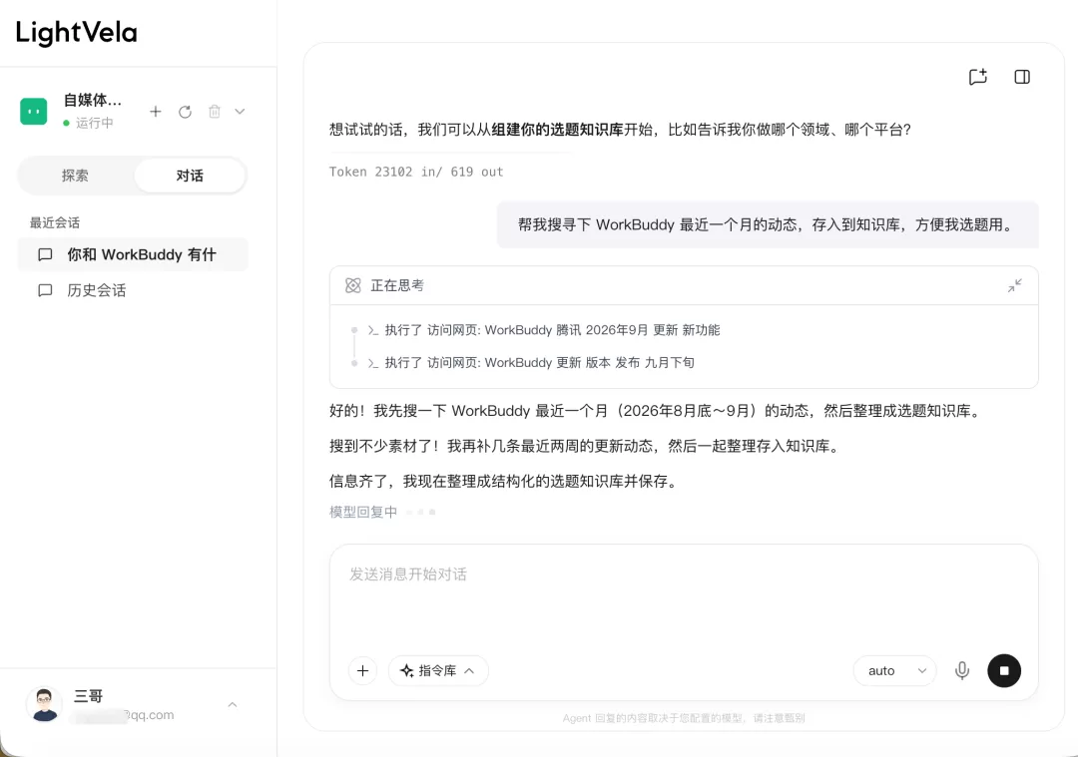
Task: Click chat icon beside 历史会话
Action: 45,290
